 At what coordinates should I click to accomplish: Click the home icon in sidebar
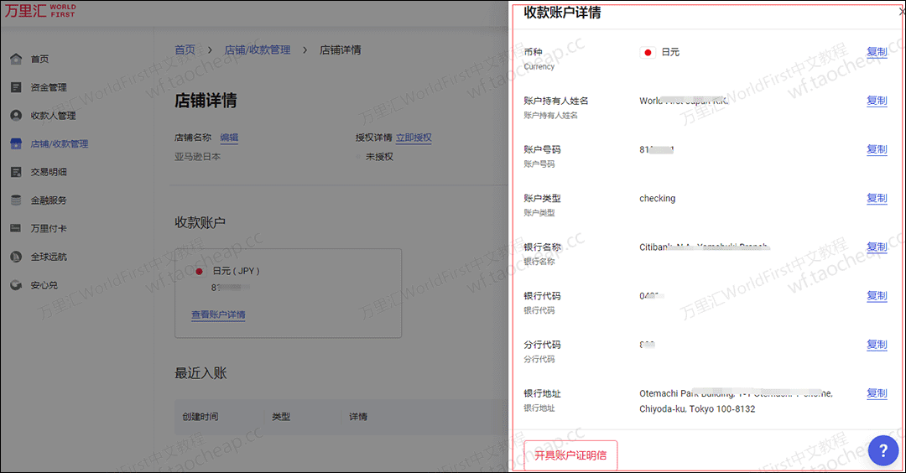point(16,59)
